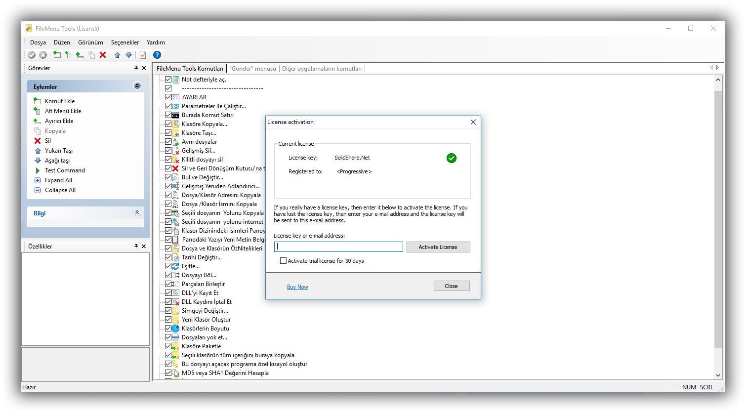Click the gray cancel X toolbar icon
This screenshot has height=413, width=746.
pos(43,55)
